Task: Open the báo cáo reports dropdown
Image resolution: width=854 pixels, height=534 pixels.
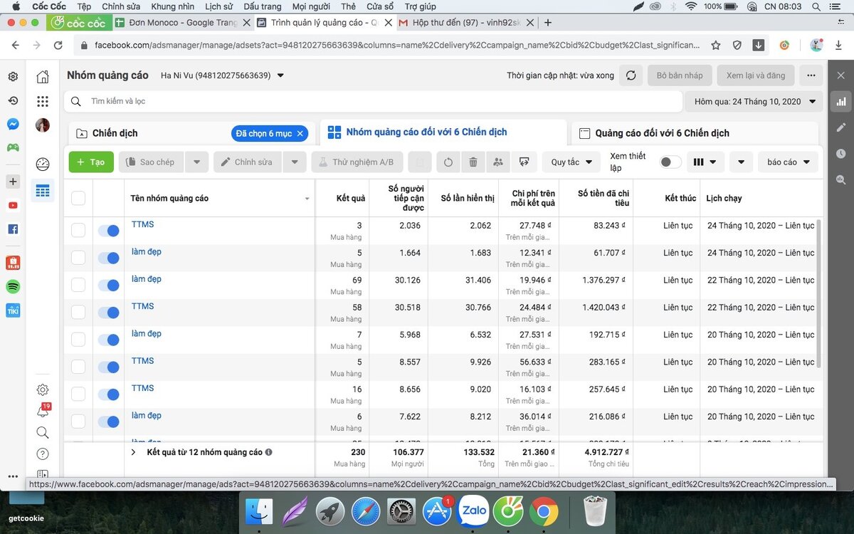Action: tap(788, 162)
